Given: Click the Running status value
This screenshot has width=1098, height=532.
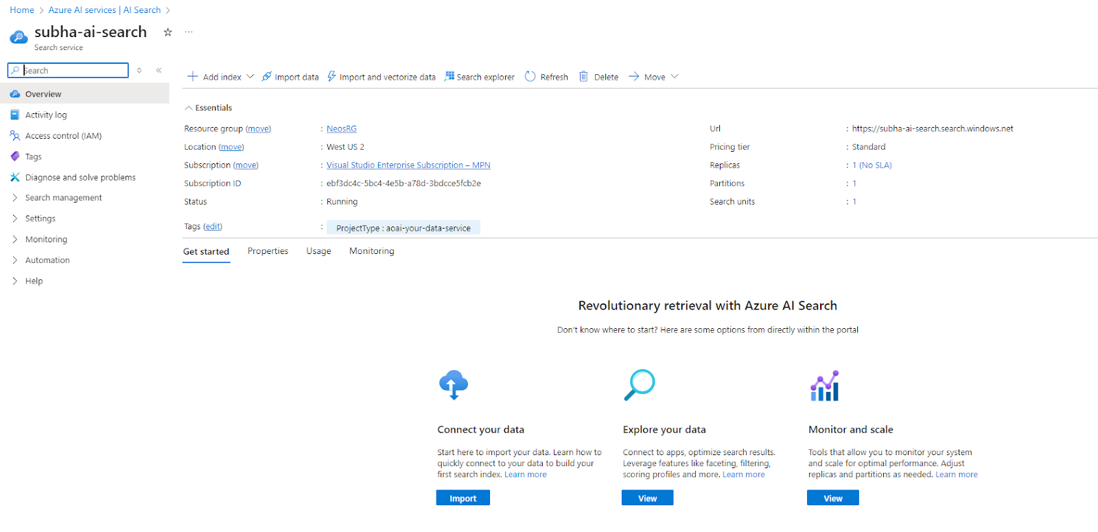Looking at the screenshot, I should (342, 202).
